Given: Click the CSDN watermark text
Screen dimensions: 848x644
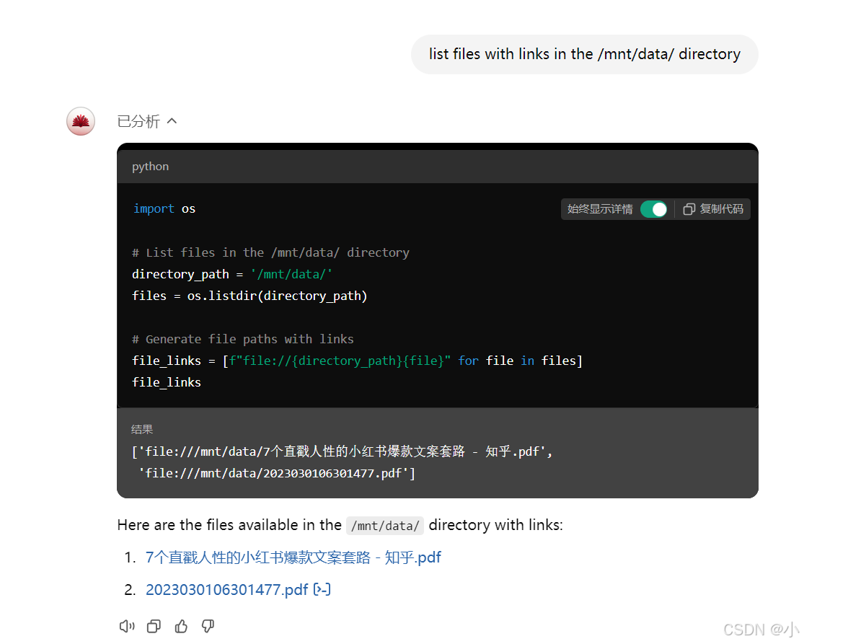Looking at the screenshot, I should [761, 629].
